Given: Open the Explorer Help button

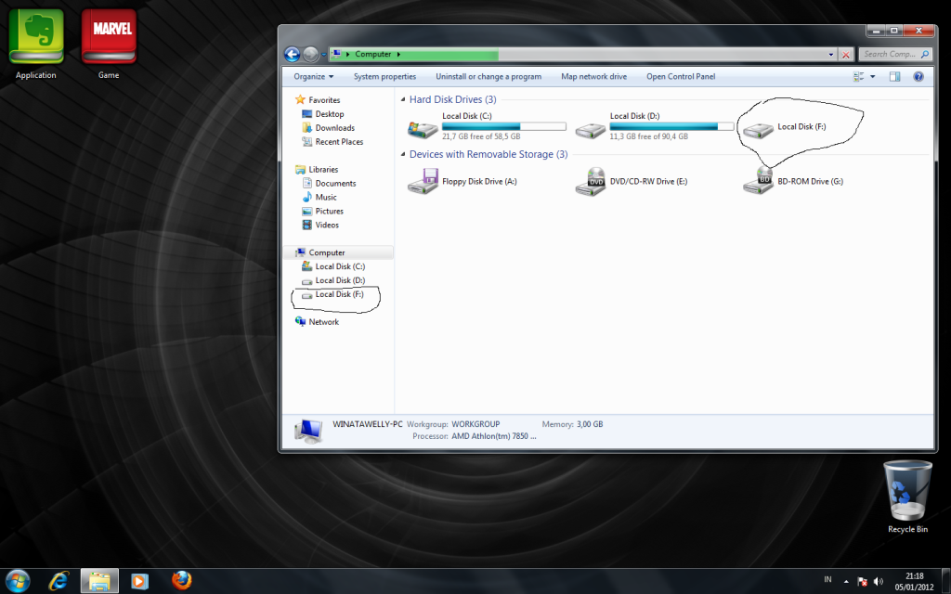Looking at the screenshot, I should [x=918, y=76].
